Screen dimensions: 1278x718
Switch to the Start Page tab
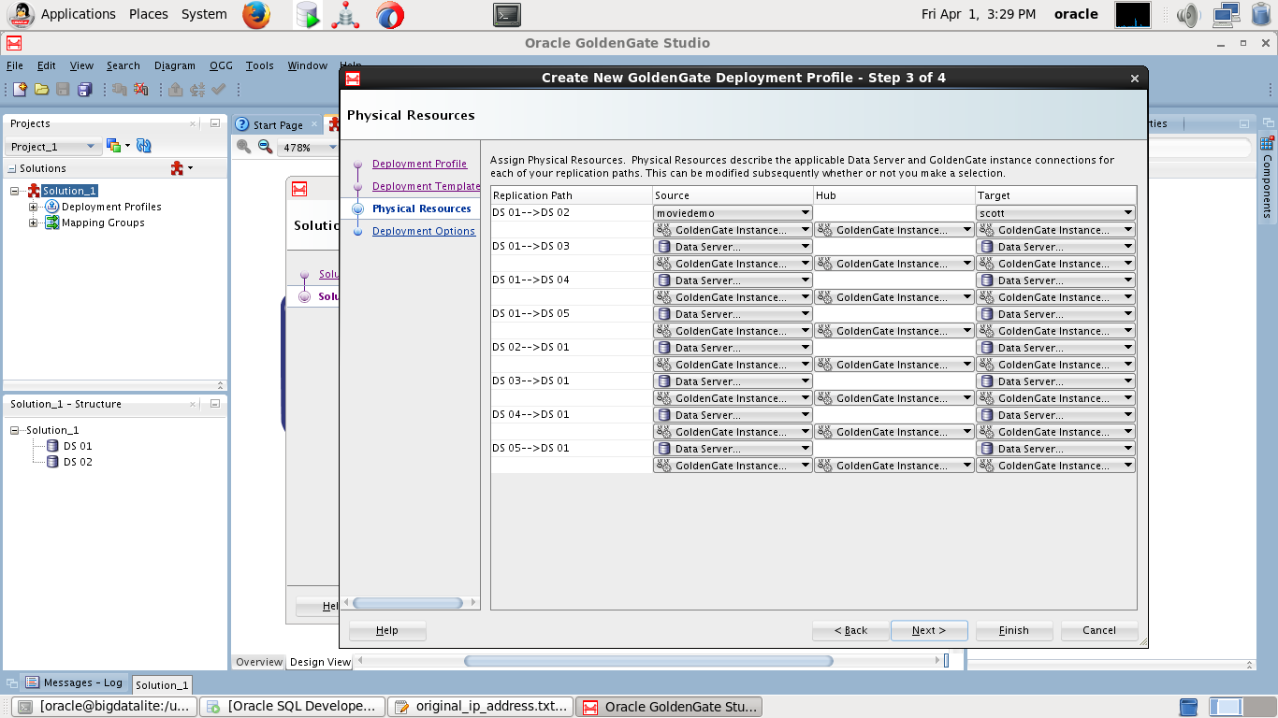(277, 124)
